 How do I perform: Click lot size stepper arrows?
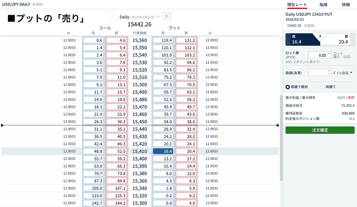328,55
